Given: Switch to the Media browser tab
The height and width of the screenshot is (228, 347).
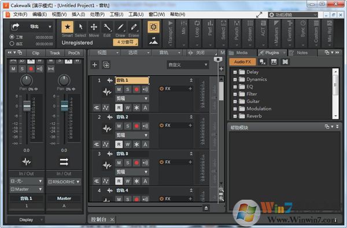Looking at the screenshot, I should tap(242, 53).
